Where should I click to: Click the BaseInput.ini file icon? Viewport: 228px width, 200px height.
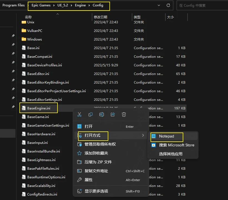(24, 143)
